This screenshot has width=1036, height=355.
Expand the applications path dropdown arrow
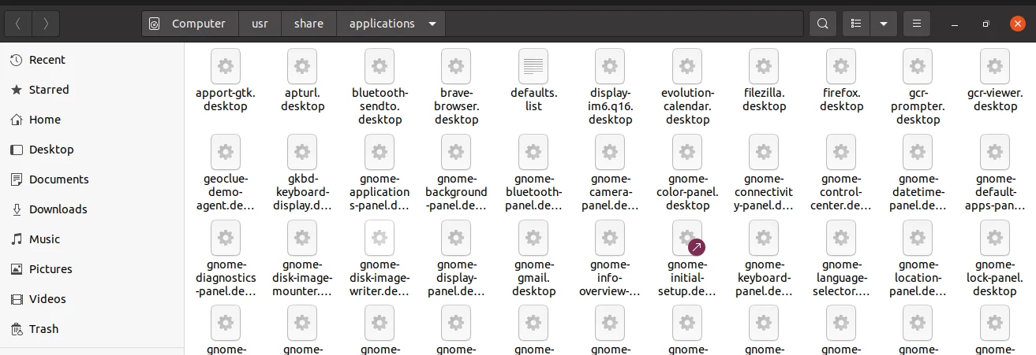pyautogui.click(x=432, y=24)
